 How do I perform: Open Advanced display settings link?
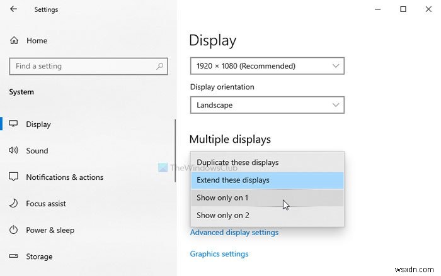234,233
